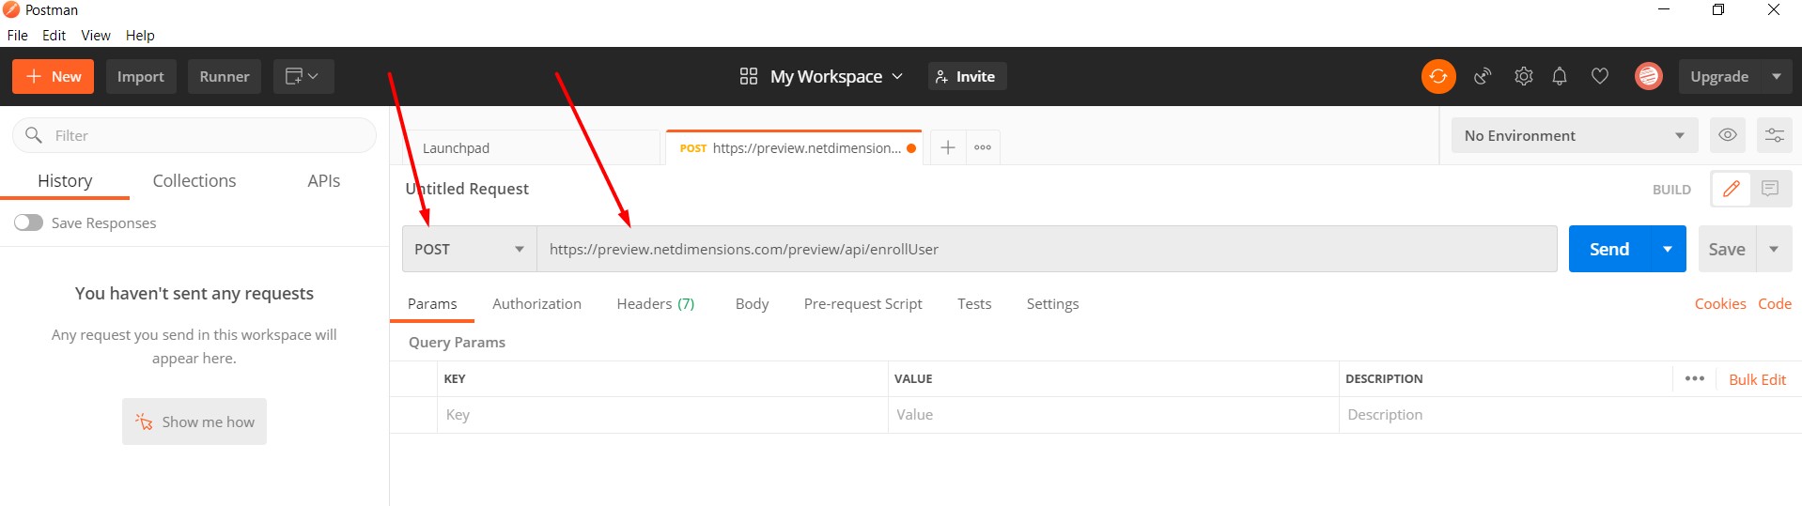Switch to the Collections sidebar tab
The height and width of the screenshot is (506, 1802).
[194, 180]
